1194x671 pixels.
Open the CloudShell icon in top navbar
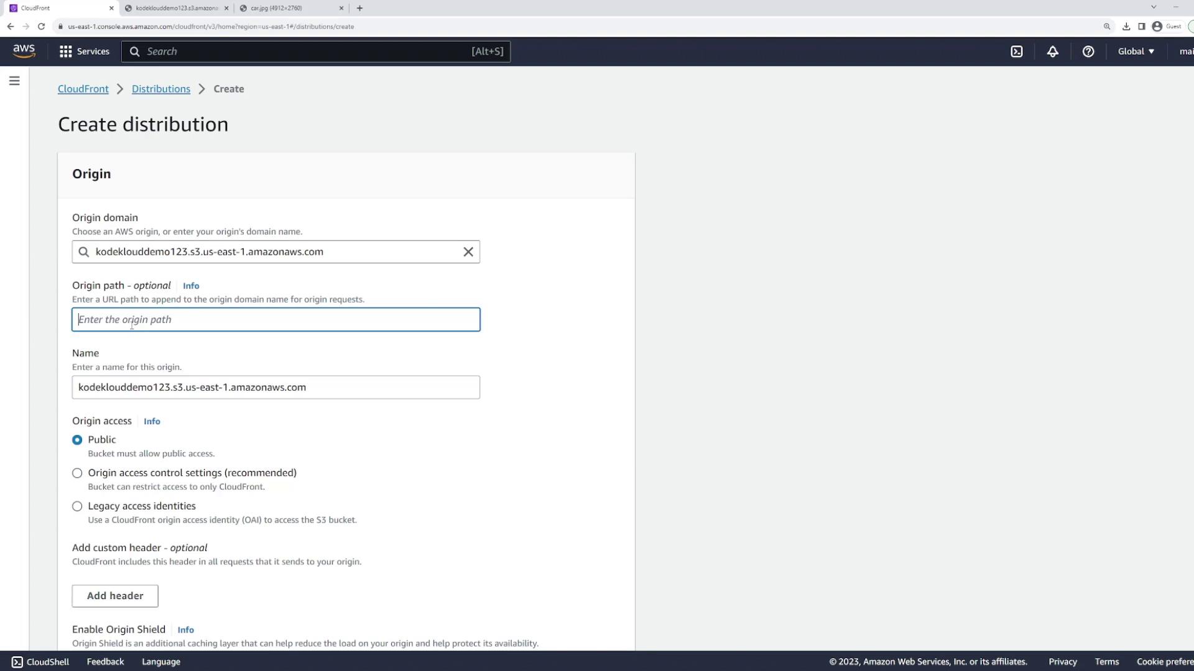[1017, 52]
